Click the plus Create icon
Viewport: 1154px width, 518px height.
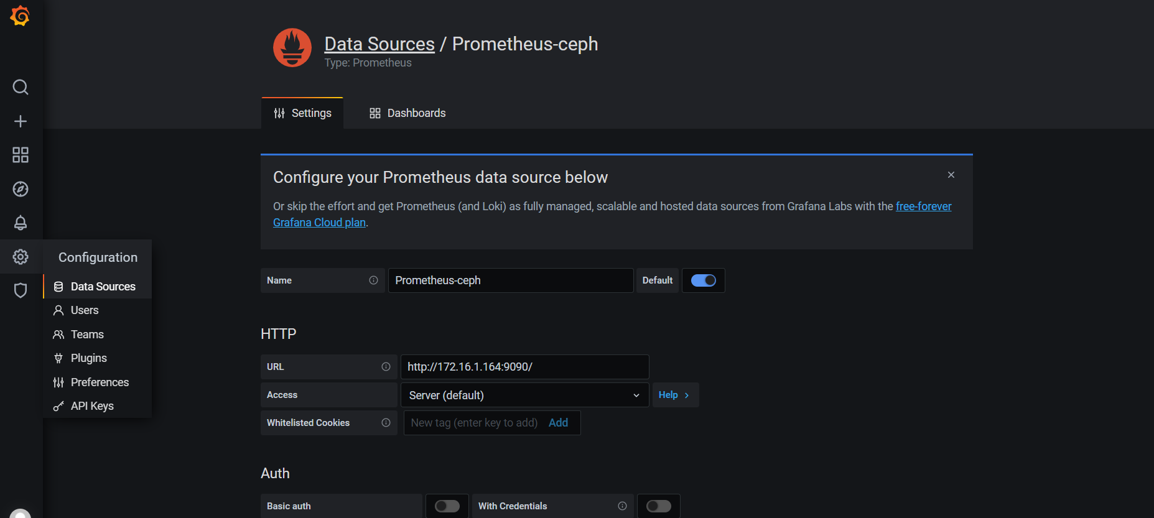pos(21,121)
